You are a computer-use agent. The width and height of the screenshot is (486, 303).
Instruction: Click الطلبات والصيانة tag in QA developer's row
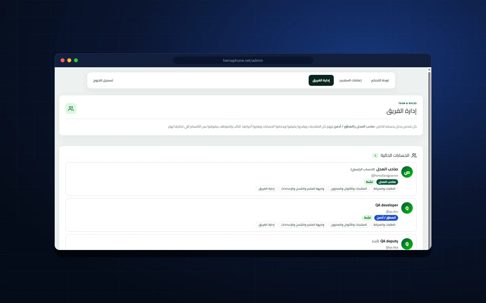point(385,225)
